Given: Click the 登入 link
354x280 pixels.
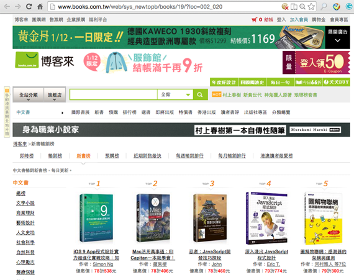Looking at the screenshot, I should [x=281, y=20].
